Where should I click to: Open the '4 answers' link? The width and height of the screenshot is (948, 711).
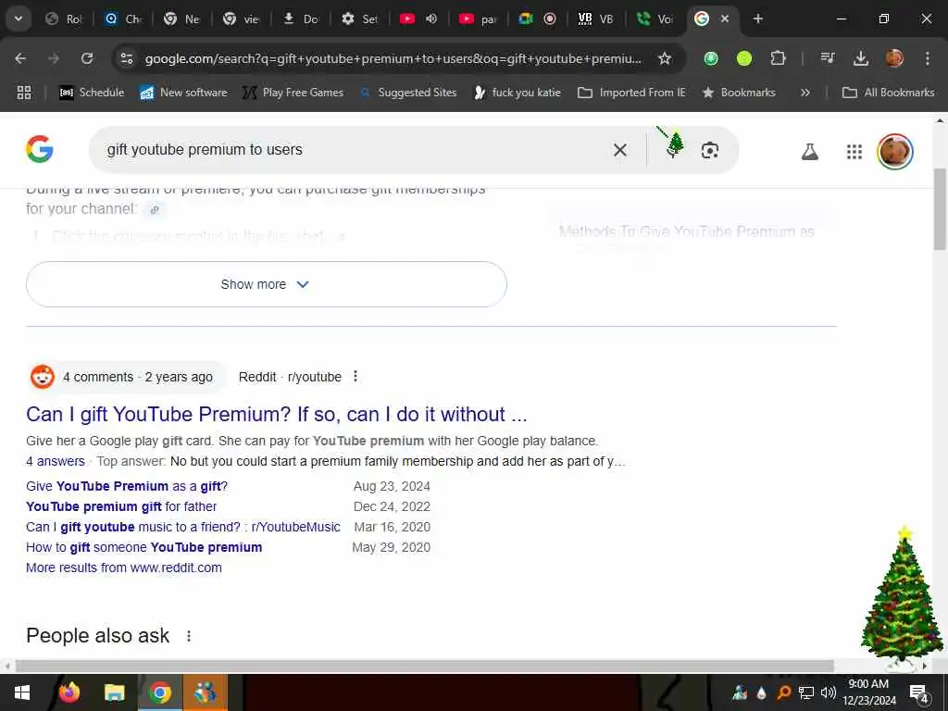pos(55,461)
